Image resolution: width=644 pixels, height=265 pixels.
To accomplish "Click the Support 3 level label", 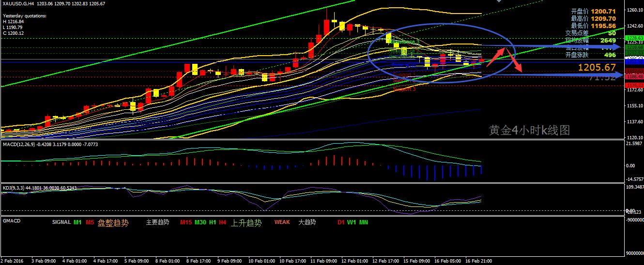I will tap(405, 89).
